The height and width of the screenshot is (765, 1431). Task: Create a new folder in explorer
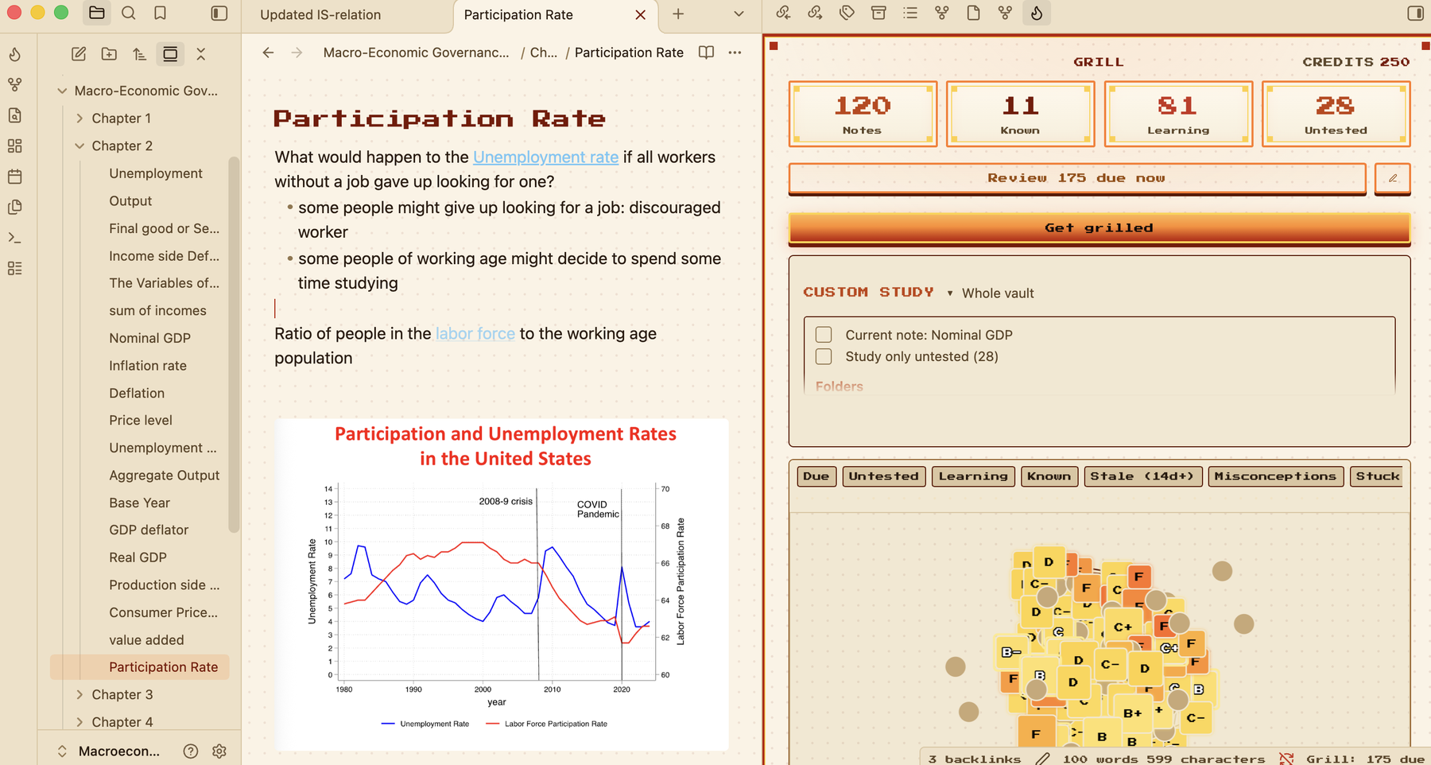pyautogui.click(x=109, y=54)
